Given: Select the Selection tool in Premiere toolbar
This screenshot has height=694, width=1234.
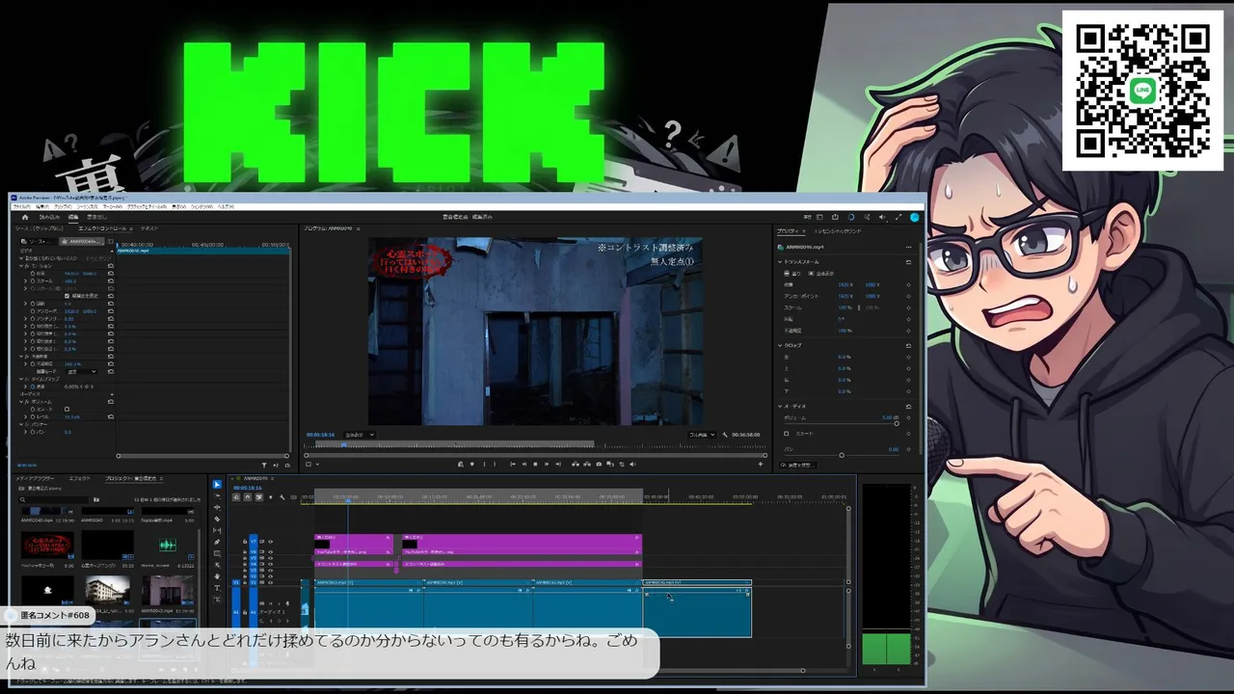Looking at the screenshot, I should [x=217, y=485].
